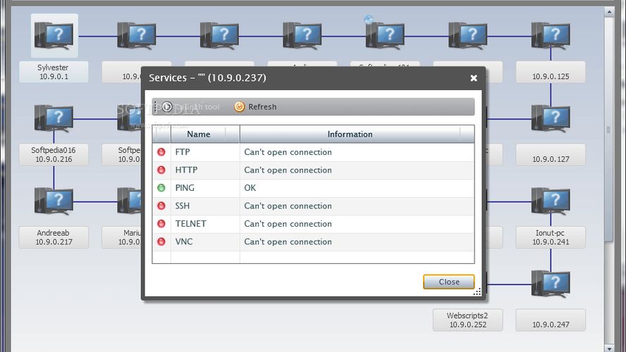Click the Softpedia016 computer icon
626x352 pixels.
click(x=54, y=118)
